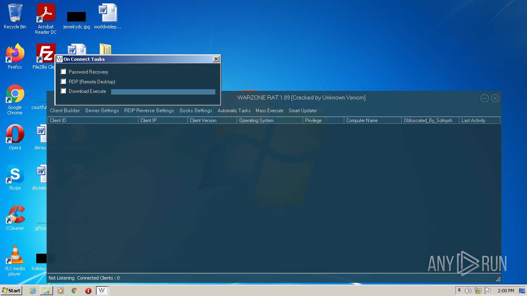
Task: Open Windows Media Player from taskbar
Action: coord(61,291)
